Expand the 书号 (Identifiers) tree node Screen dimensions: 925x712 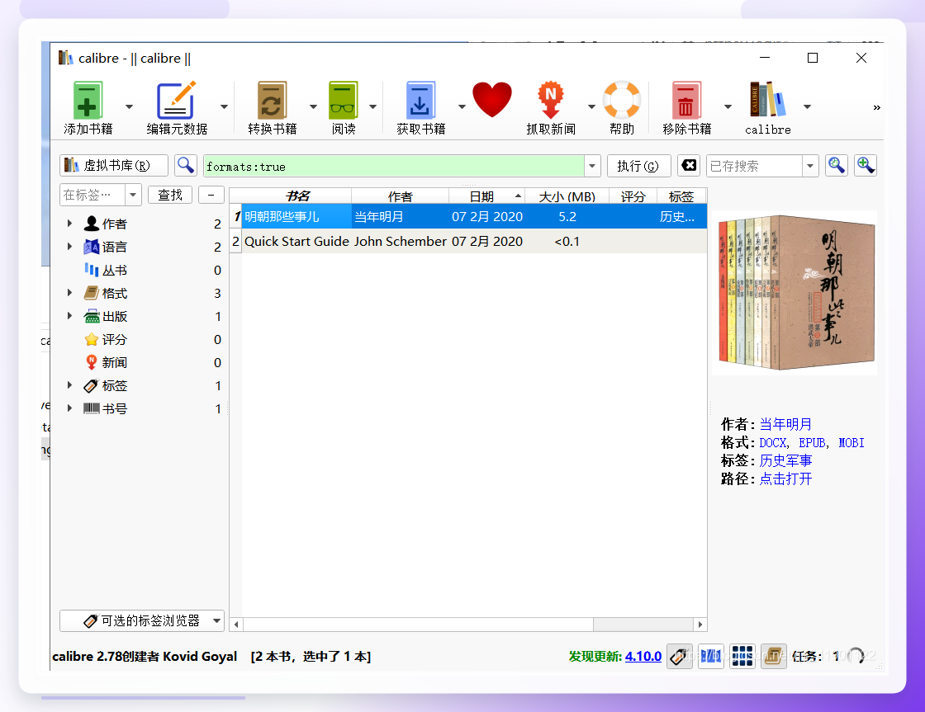69,408
